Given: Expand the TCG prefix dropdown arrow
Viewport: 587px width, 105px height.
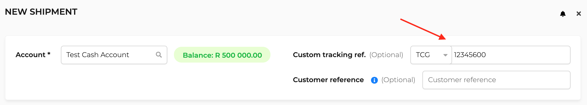Looking at the screenshot, I should (x=445, y=55).
